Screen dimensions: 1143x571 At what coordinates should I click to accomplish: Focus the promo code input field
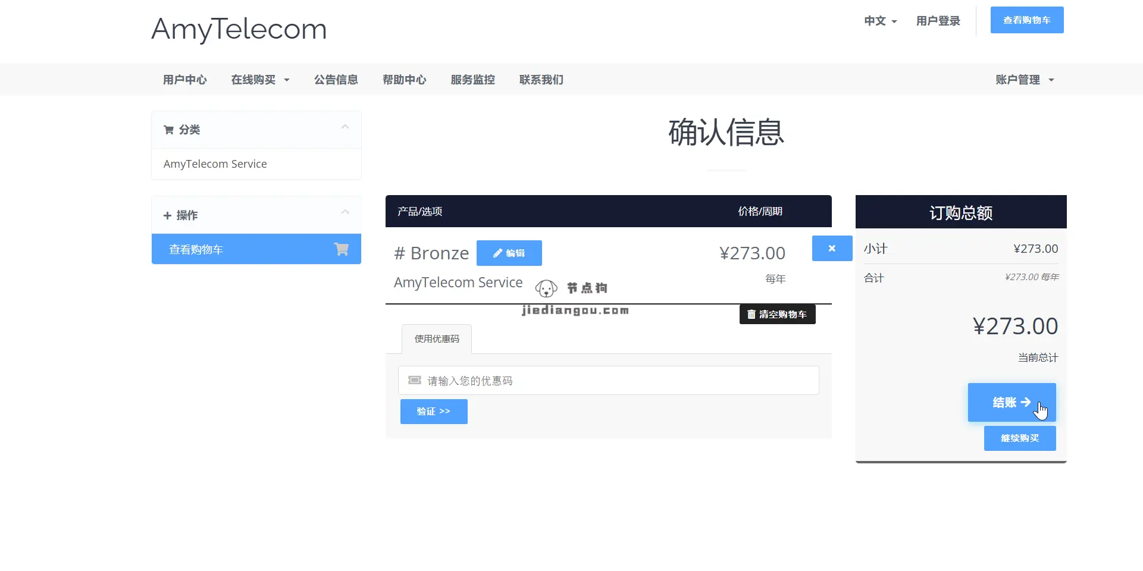pos(609,381)
